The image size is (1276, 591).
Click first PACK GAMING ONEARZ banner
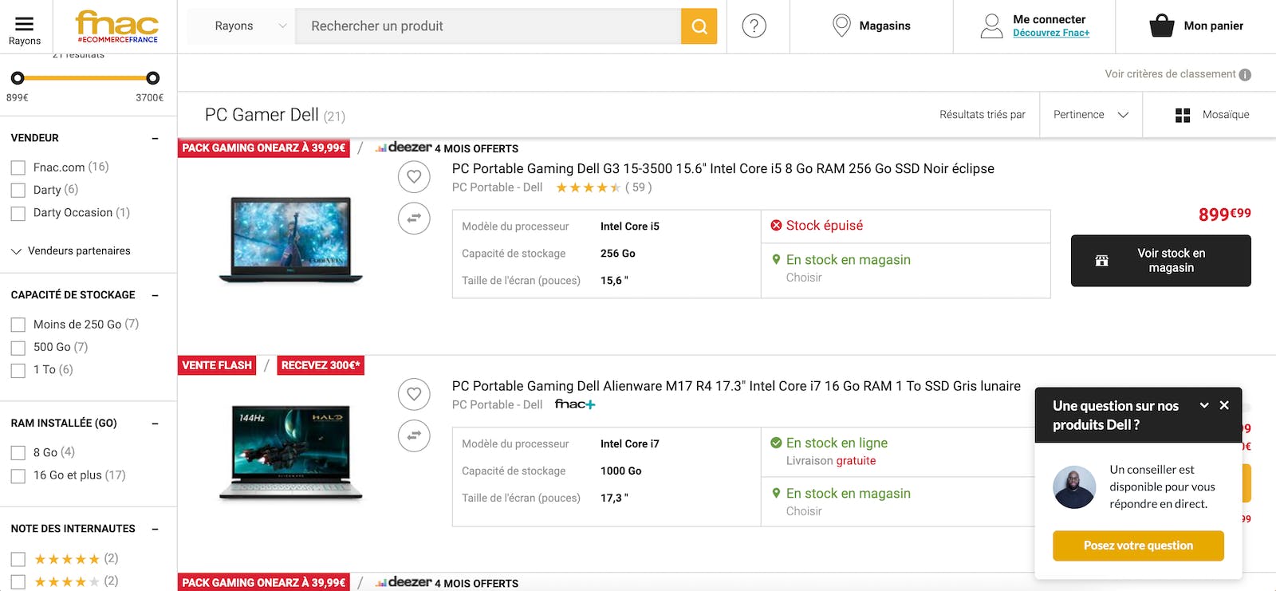[x=264, y=148]
